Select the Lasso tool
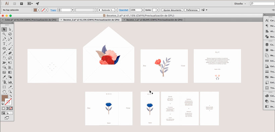Image resolution: width=275 pixels, height=132 pixels. click(x=10, y=34)
